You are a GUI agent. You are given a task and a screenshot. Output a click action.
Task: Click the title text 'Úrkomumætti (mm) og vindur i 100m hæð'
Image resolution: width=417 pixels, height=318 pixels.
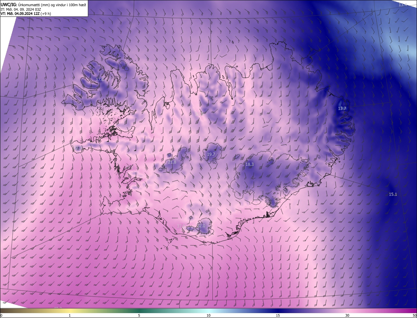(52, 5)
